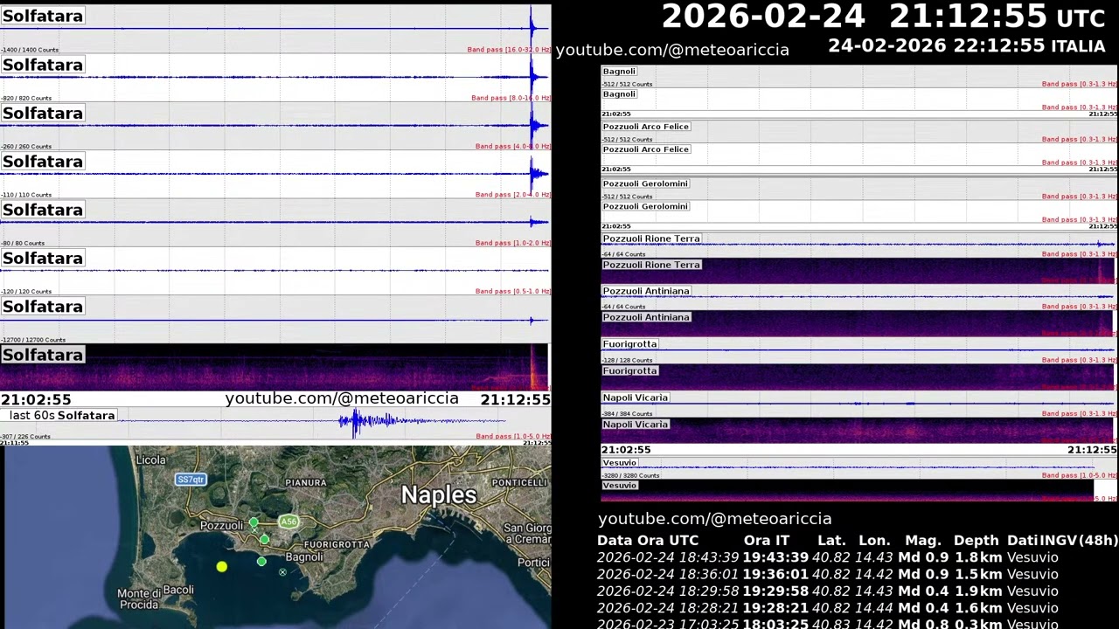The height and width of the screenshot is (629, 1119).
Task: Click the SS7qtr road shield on the map
Action: point(191,480)
